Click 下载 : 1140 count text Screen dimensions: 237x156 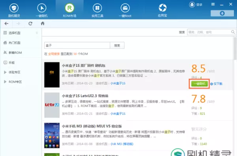pyautogui.click(x=199, y=144)
